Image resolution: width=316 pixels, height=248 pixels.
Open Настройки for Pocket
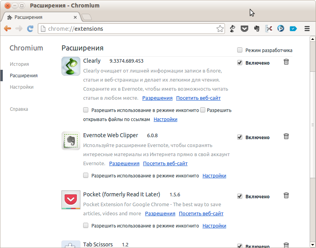point(214,226)
